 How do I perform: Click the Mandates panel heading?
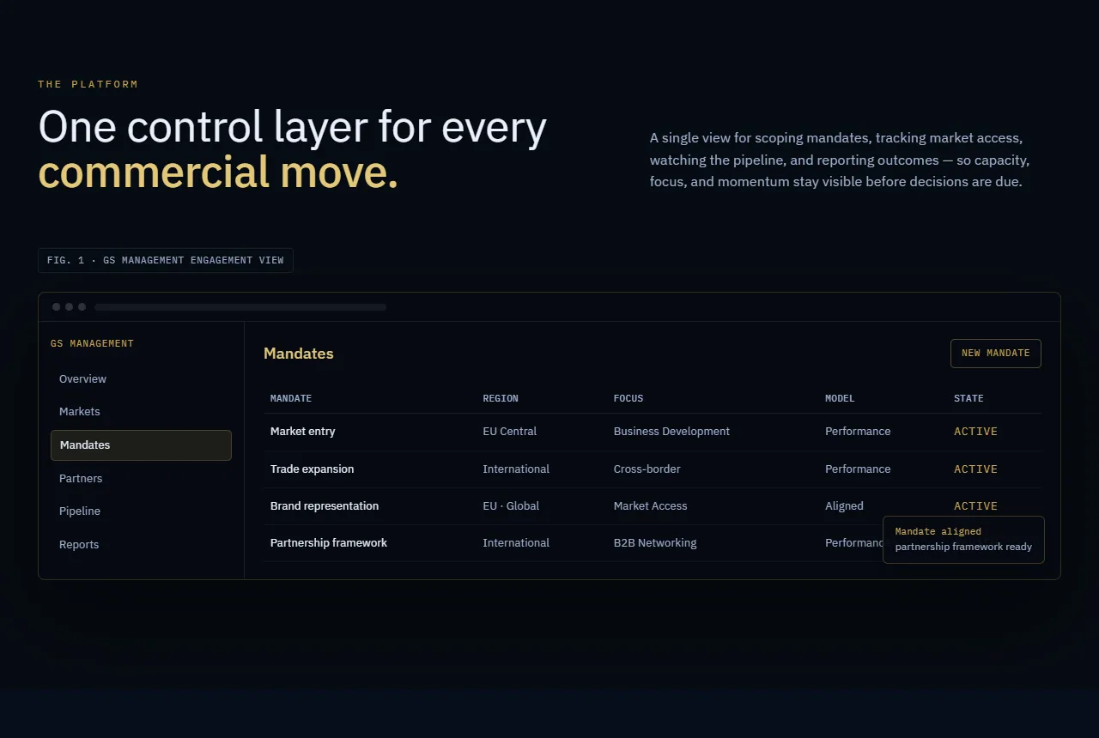pyautogui.click(x=299, y=354)
